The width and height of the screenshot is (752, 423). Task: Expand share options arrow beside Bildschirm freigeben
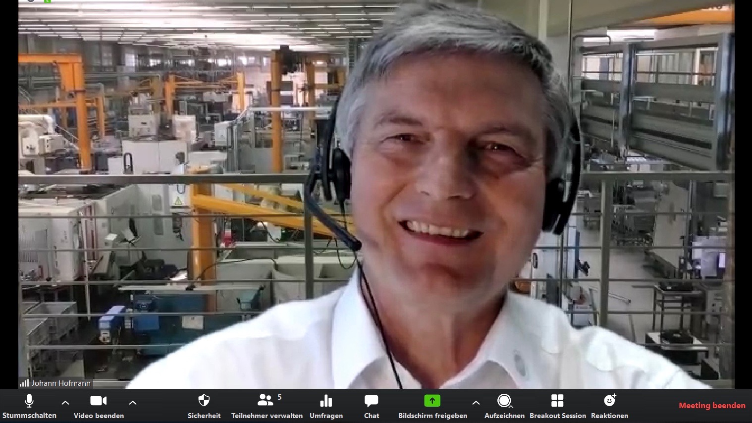[476, 403]
